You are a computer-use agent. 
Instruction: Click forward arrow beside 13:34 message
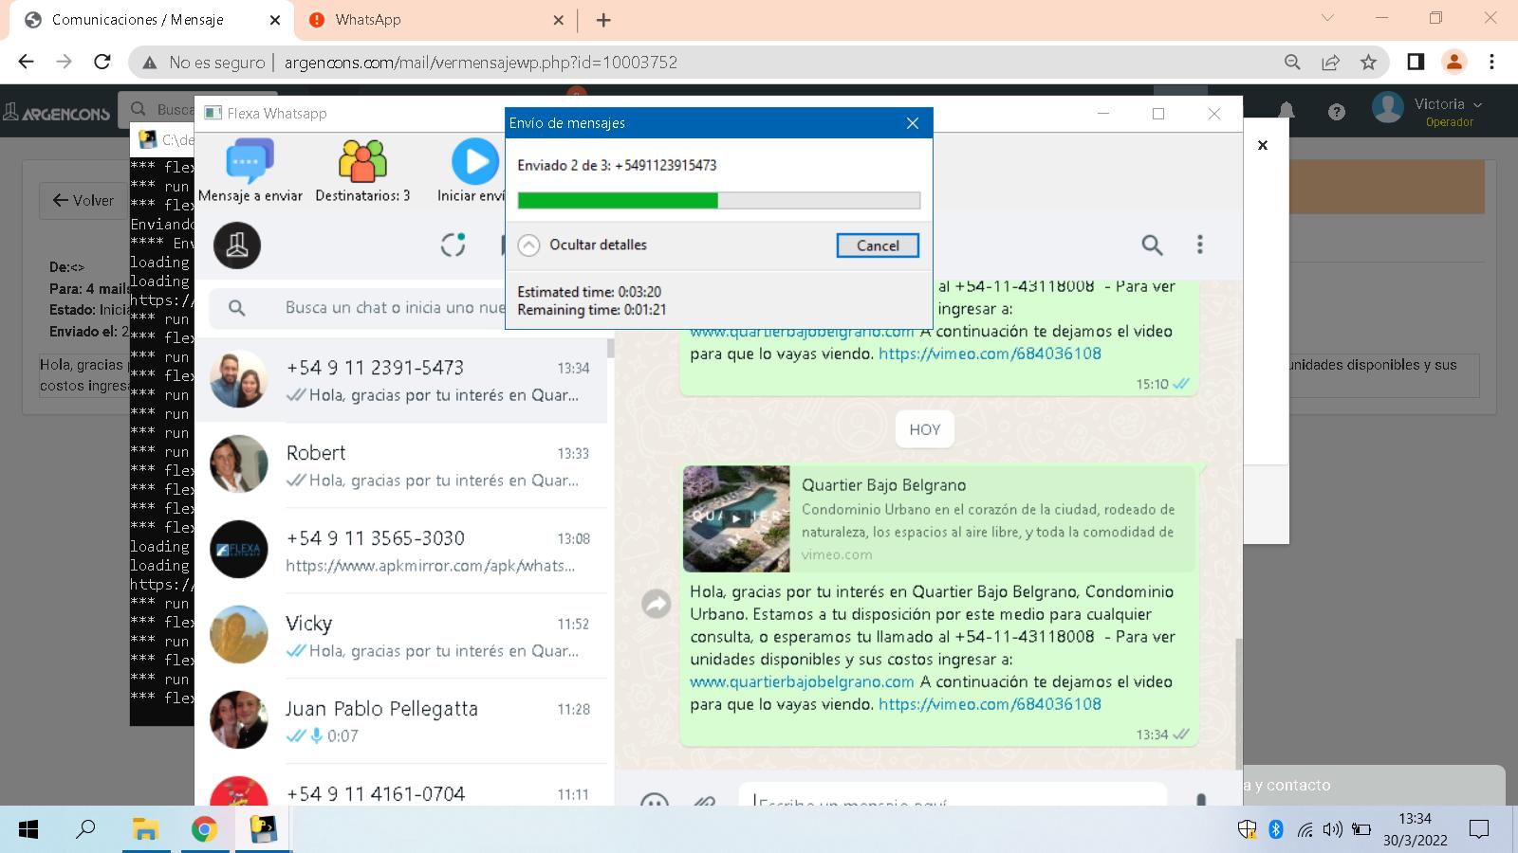[657, 603]
